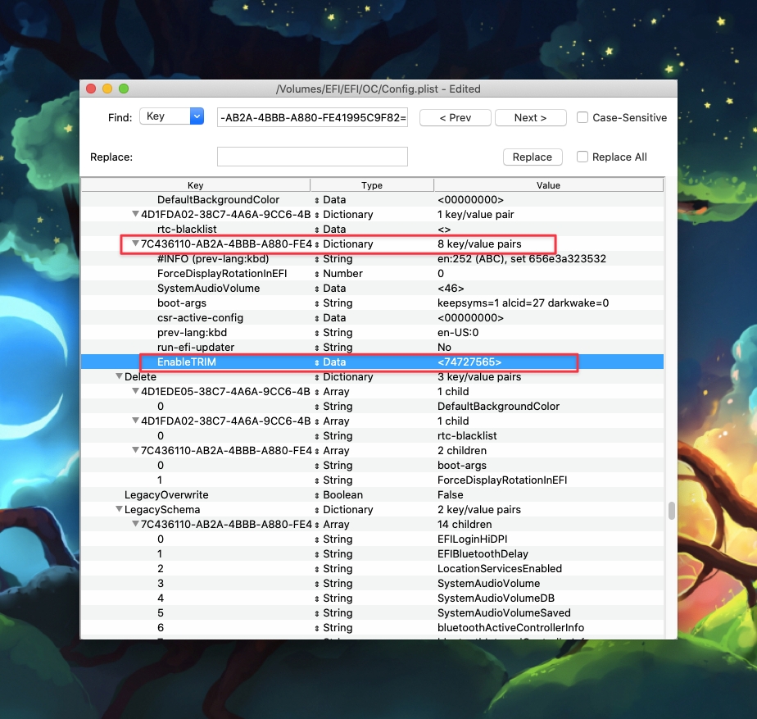
Task: Click the green zoom window button
Action: pos(124,89)
